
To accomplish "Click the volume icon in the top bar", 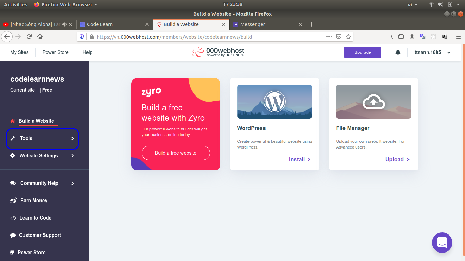I will click(x=440, y=5).
